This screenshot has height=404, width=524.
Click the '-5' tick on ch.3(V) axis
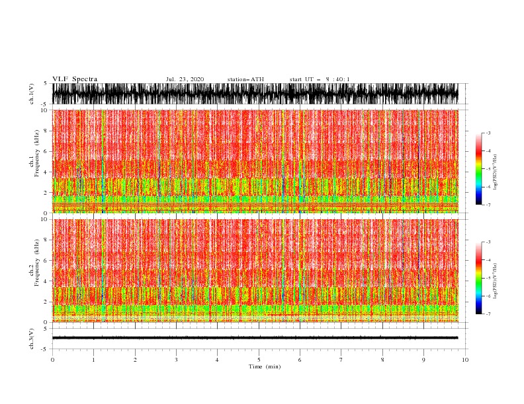[45, 349]
